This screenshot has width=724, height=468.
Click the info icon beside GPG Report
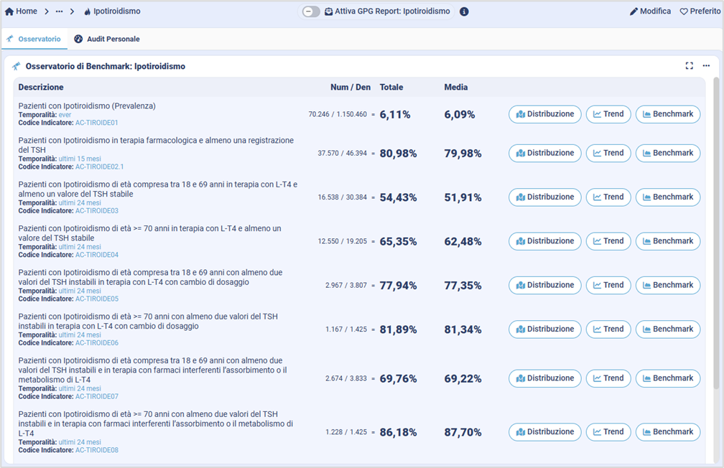click(464, 11)
